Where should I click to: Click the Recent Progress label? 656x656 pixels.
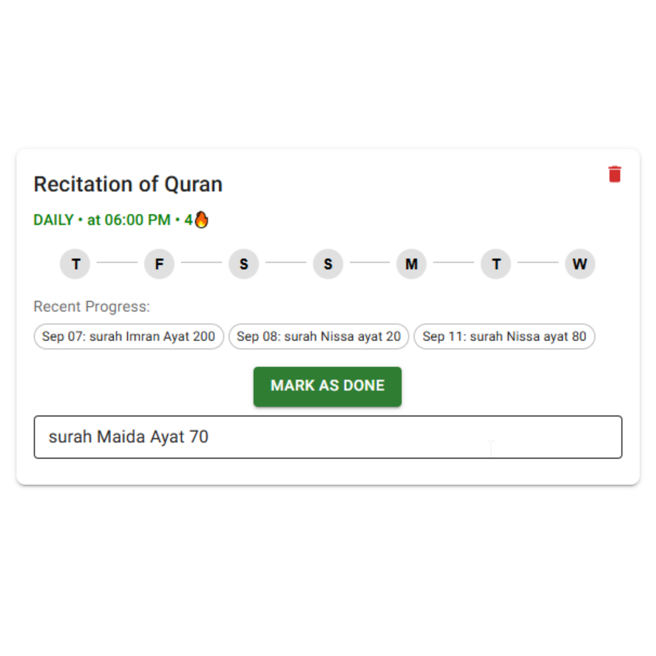pyautogui.click(x=92, y=307)
